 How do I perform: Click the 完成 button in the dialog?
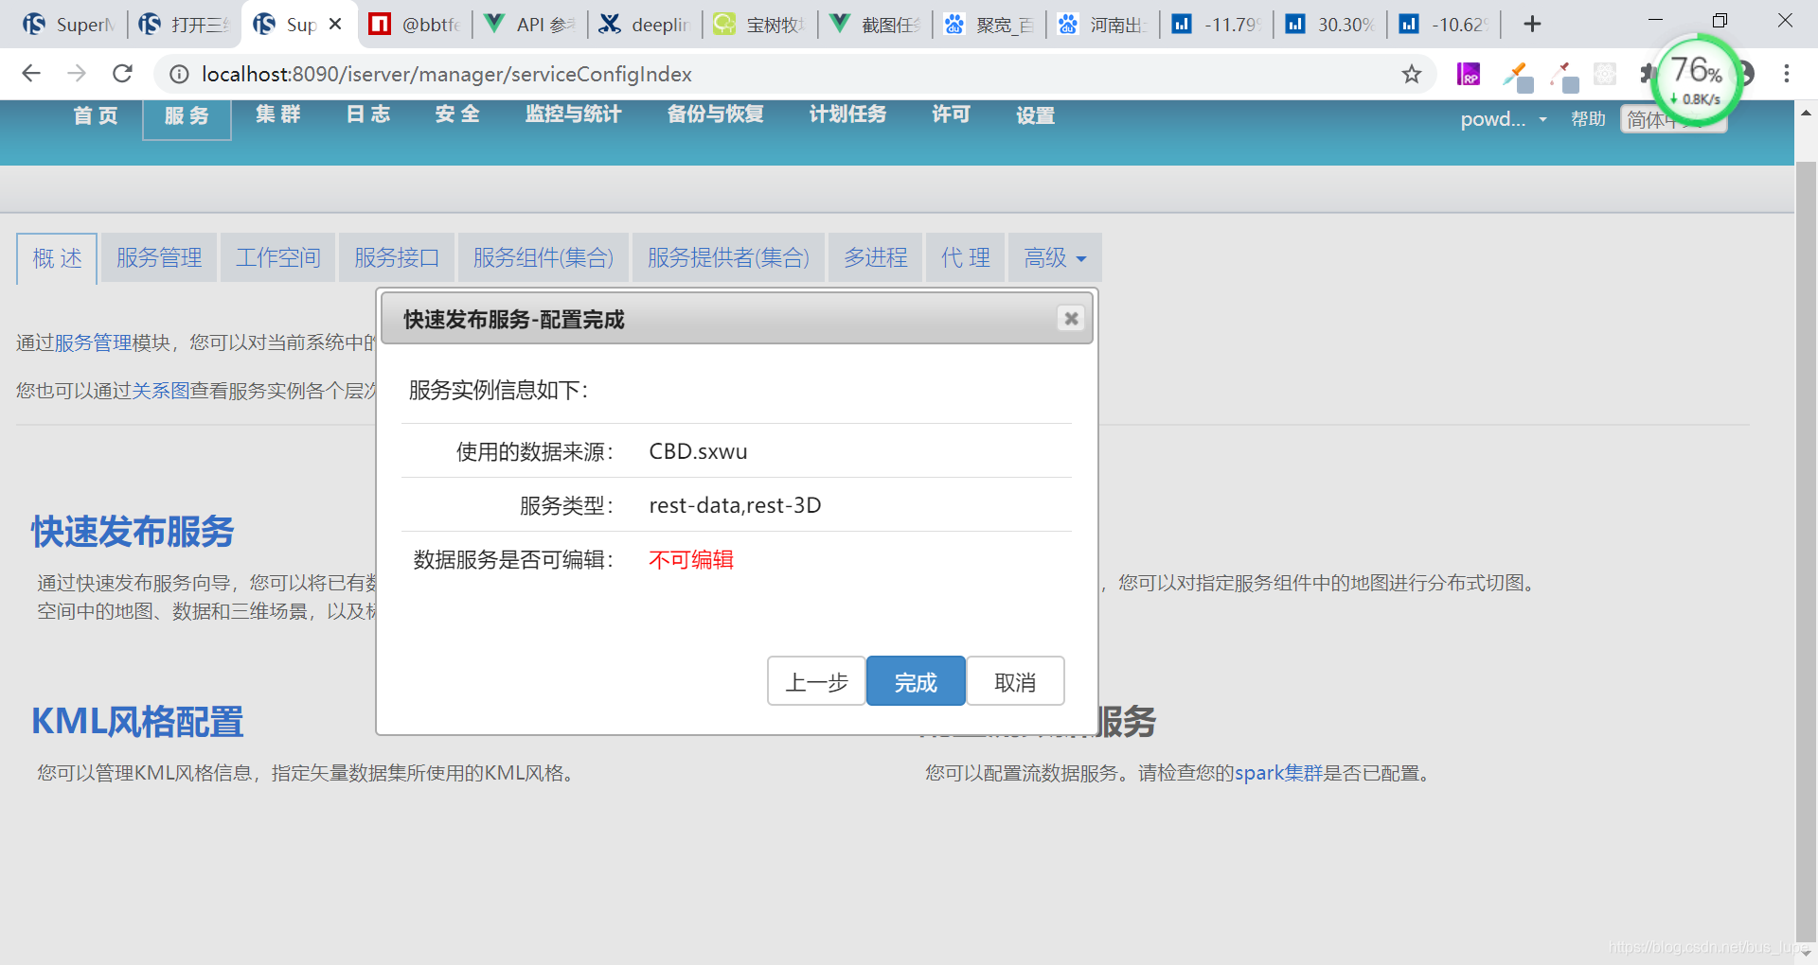(916, 681)
